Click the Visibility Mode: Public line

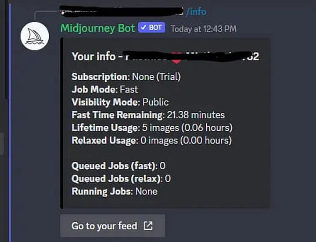point(120,102)
